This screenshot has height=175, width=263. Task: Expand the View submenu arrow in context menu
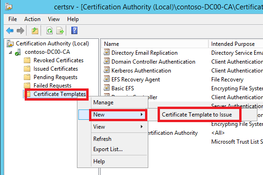click(142, 127)
